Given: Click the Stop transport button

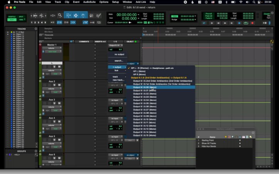Looking at the screenshot, I should [x=239, y=23].
